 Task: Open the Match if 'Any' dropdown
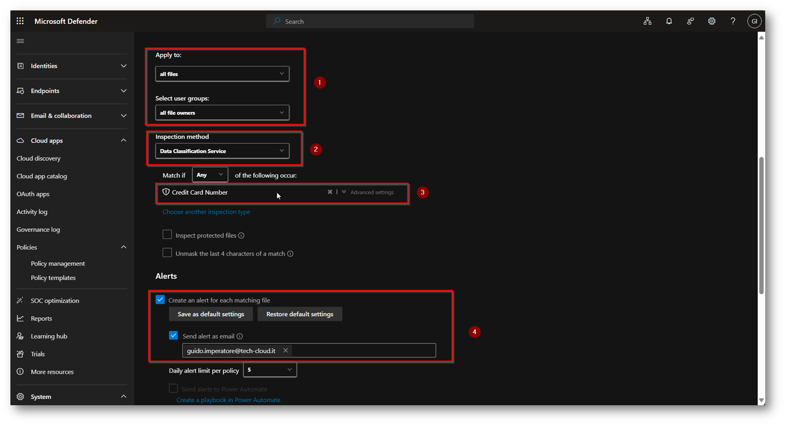click(210, 175)
